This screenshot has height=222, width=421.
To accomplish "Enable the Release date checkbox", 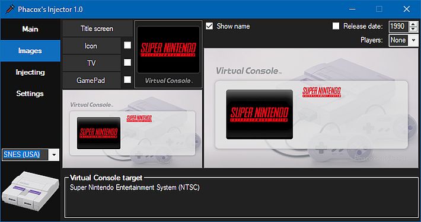I will coord(336,26).
